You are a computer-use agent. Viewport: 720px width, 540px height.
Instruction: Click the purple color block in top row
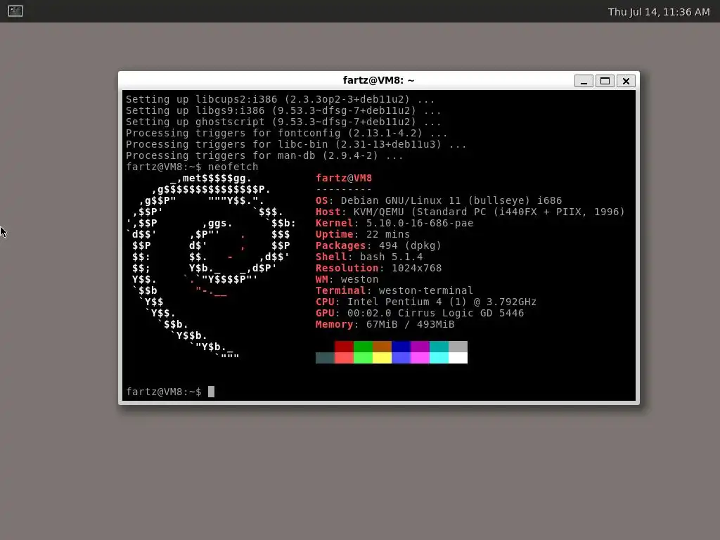coord(420,347)
